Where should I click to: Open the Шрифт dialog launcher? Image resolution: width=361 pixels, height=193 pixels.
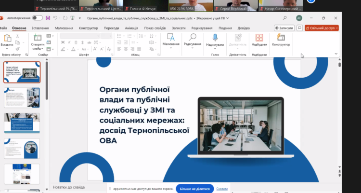pos(112,55)
